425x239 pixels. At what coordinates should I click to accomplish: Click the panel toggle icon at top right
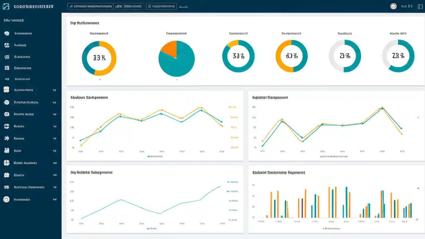click(420, 6)
